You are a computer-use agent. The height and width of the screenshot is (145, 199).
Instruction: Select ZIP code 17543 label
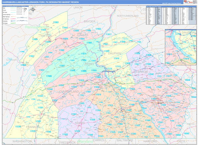coord(159,87)
